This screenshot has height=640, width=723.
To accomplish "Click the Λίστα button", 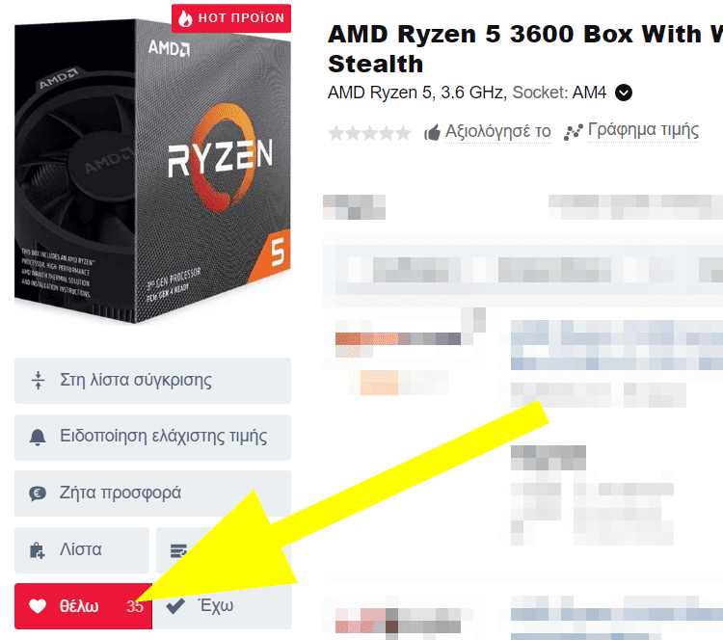I will pyautogui.click(x=82, y=550).
